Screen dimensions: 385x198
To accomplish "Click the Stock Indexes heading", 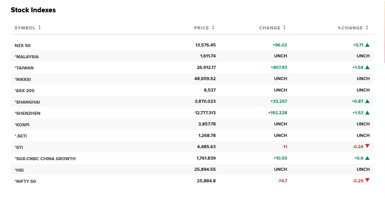I will [33, 10].
